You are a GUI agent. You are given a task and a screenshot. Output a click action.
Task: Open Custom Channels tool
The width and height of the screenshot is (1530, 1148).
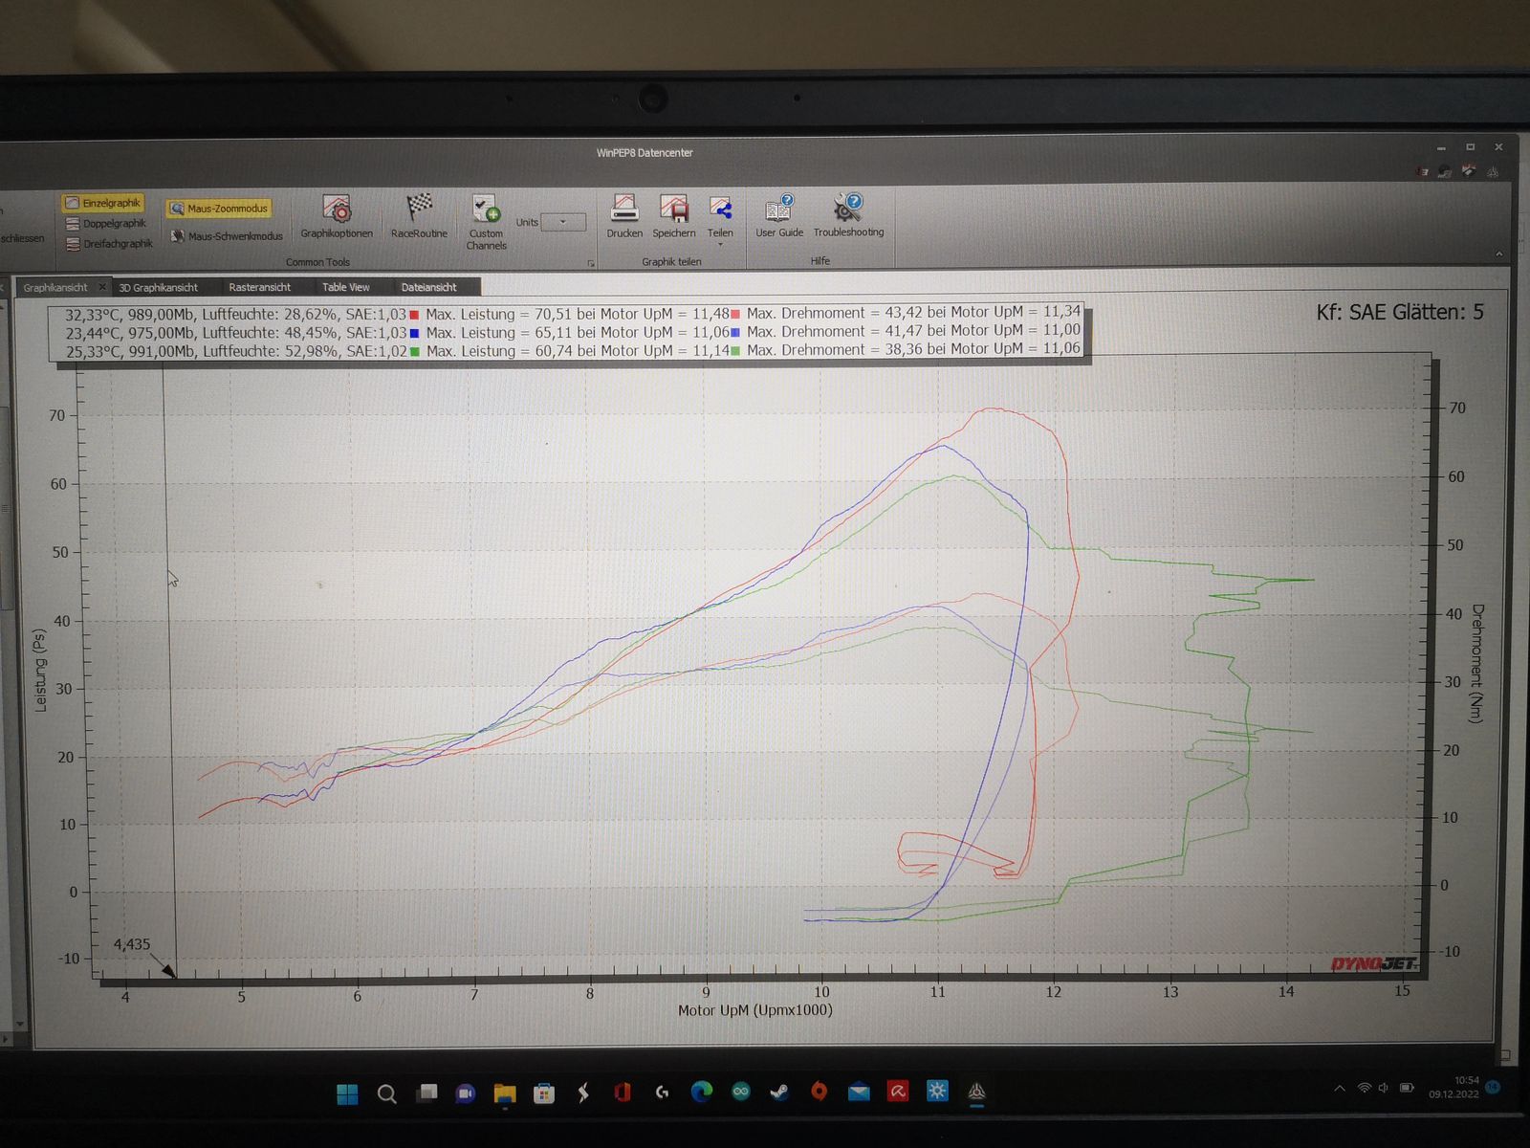486,210
